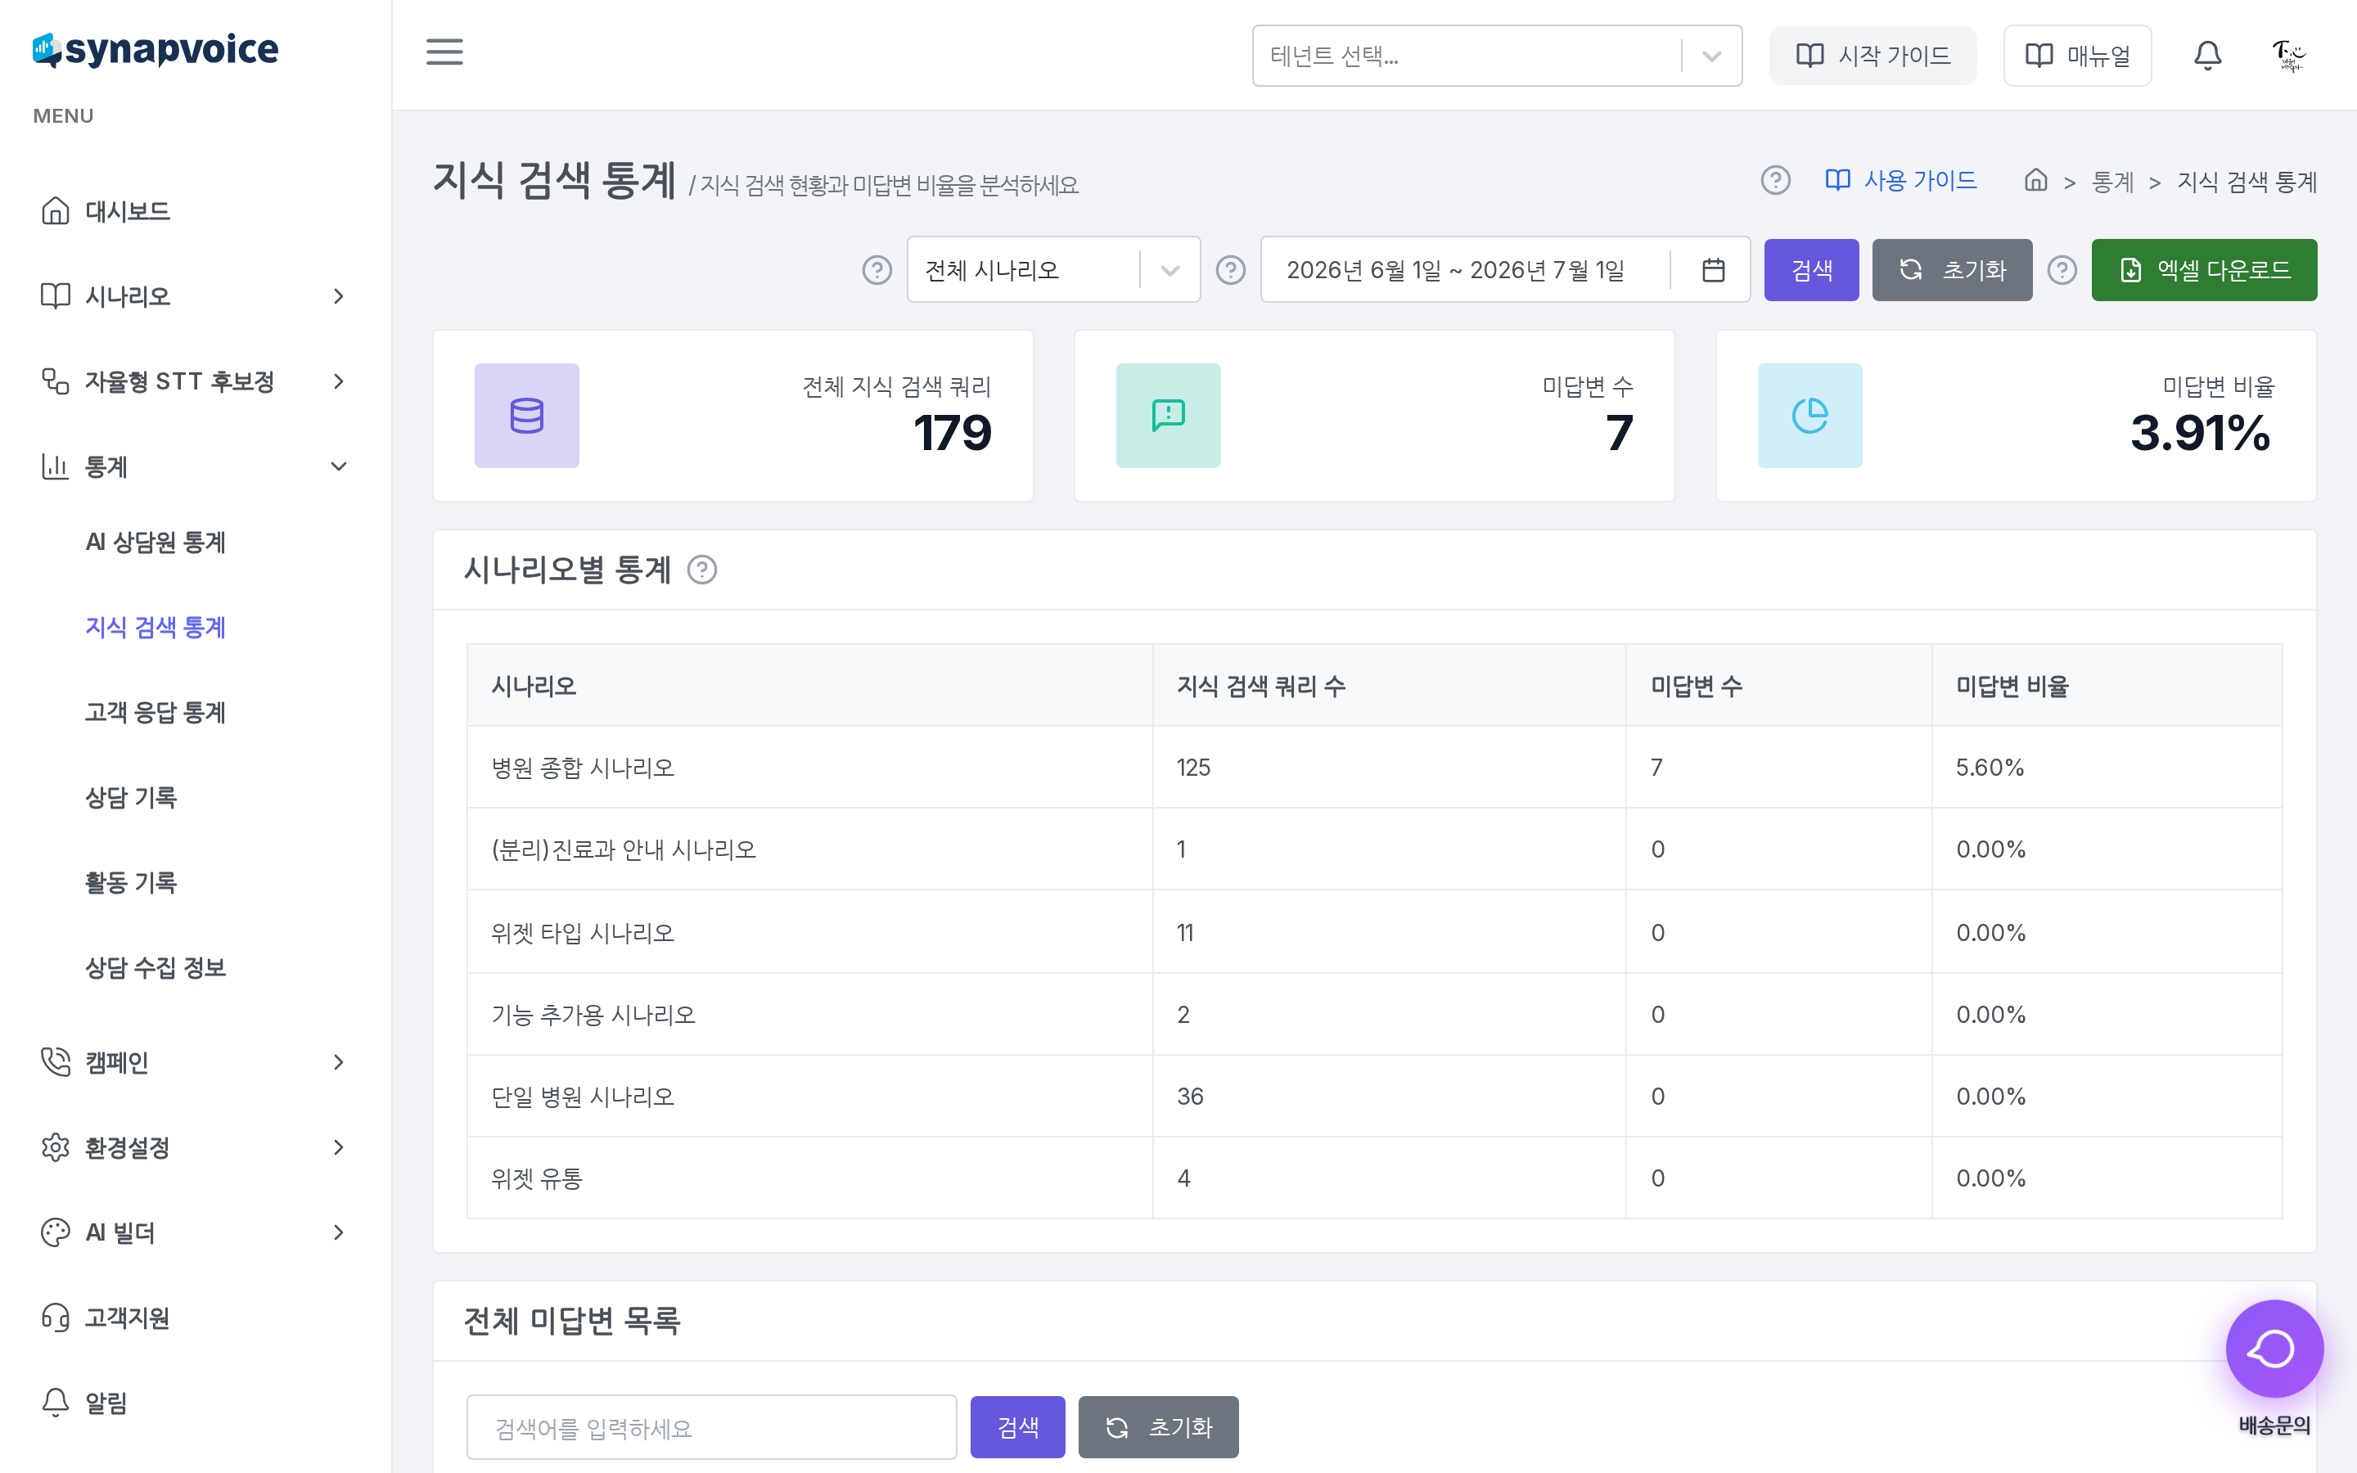The width and height of the screenshot is (2357, 1473).
Task: Select 지식 검색 통계 menu item
Action: point(155,628)
